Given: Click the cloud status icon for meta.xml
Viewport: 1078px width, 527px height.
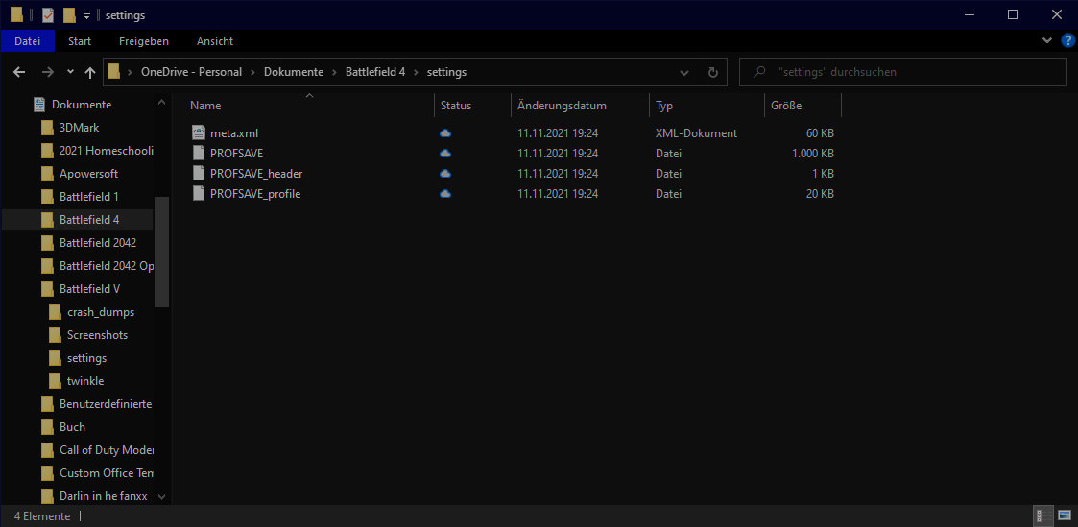Looking at the screenshot, I should (x=444, y=133).
